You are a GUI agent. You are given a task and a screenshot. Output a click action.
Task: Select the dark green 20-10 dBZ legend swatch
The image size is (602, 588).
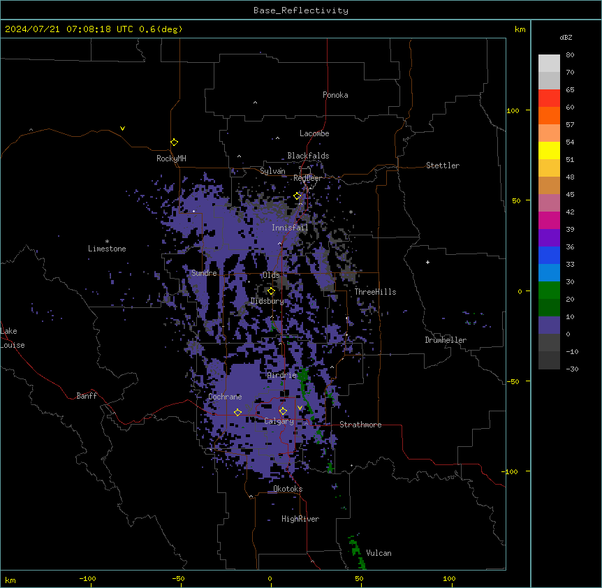549,308
